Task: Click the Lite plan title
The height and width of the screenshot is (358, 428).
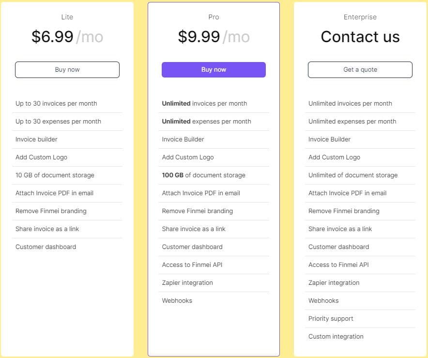Action: click(67, 17)
